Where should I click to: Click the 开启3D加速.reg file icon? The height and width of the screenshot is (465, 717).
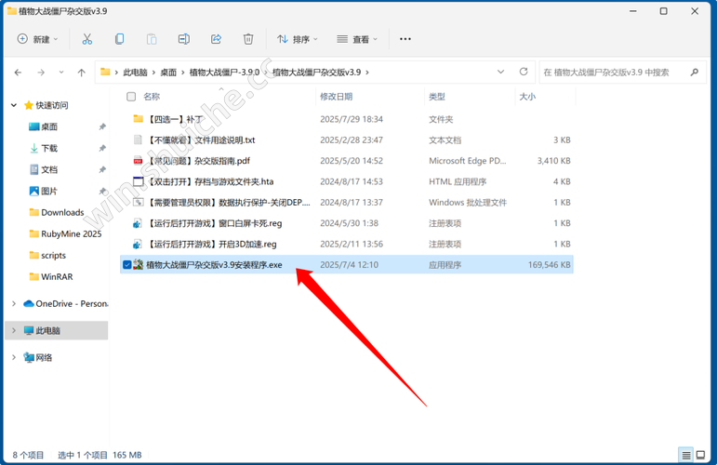pos(138,245)
